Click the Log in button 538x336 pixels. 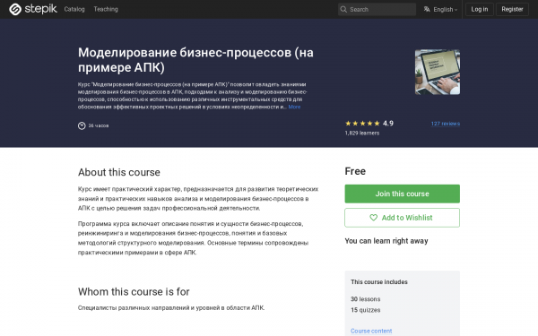click(480, 9)
